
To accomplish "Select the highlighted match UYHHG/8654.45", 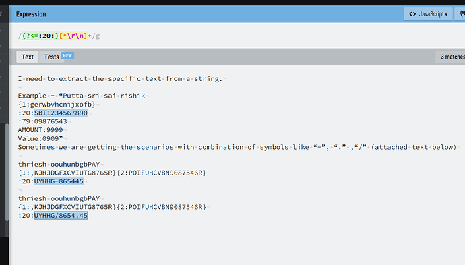I will pos(61,216).
